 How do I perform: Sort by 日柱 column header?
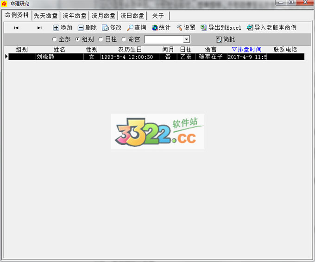coord(186,50)
